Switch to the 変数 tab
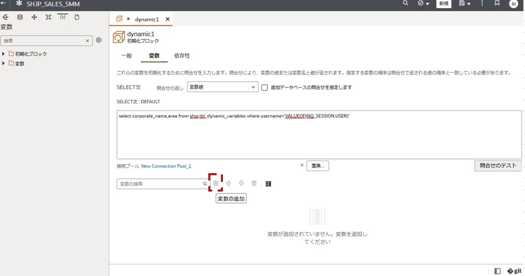 click(x=154, y=56)
